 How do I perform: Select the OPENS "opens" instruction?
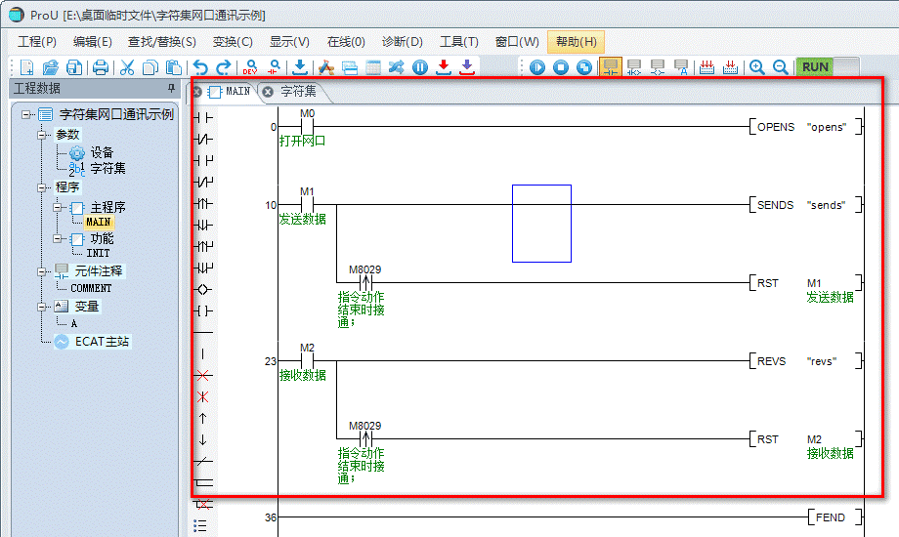pyautogui.click(x=805, y=127)
